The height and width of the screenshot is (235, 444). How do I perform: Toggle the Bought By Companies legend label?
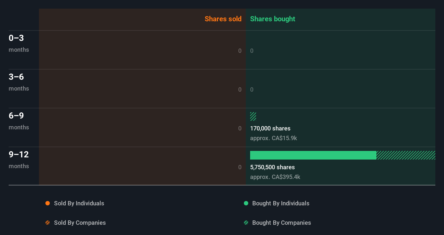(x=281, y=223)
